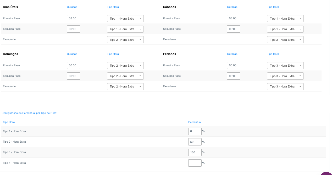Image resolution: width=332 pixels, height=175 pixels.
Task: Open Dias Úteis Excedente Tipo Hora dropdown
Action: pos(125,40)
